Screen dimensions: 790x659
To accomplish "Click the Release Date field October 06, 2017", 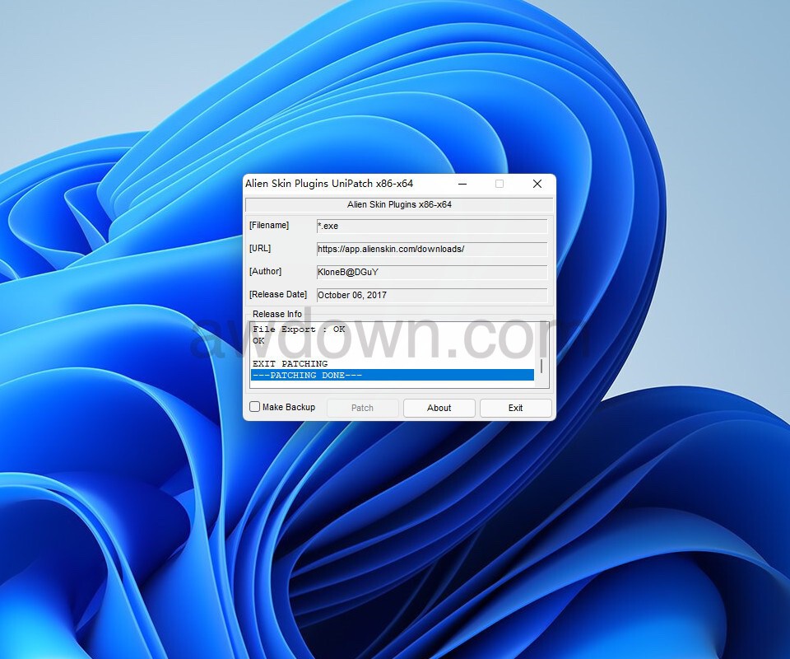I will pyautogui.click(x=431, y=295).
